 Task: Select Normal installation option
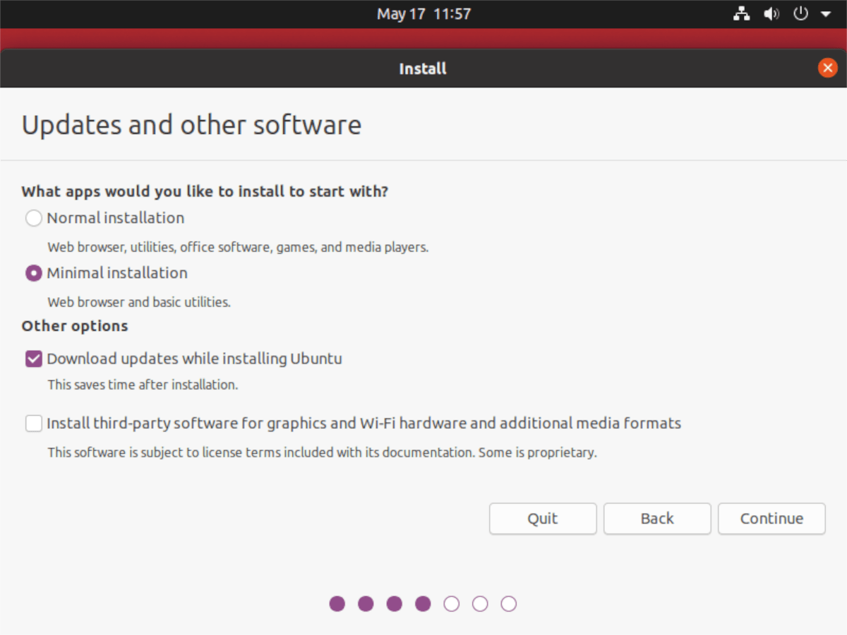(33, 218)
